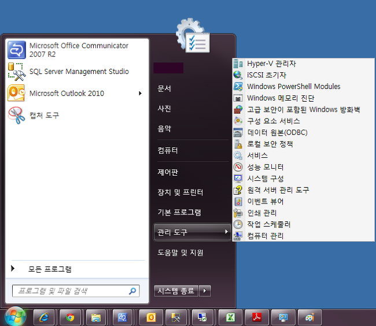Viewport: 376px width, 326px height.
Task: Click the 성능 모니터 gauge icon
Action: 238,167
